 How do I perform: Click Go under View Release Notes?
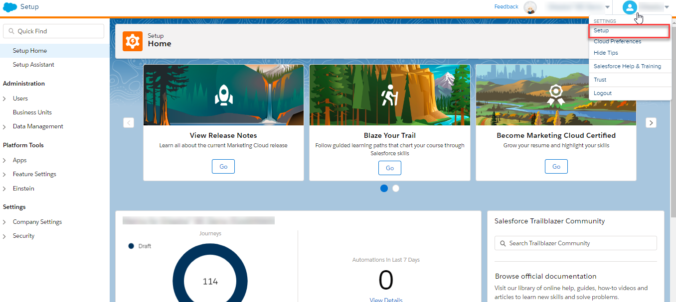tap(223, 167)
